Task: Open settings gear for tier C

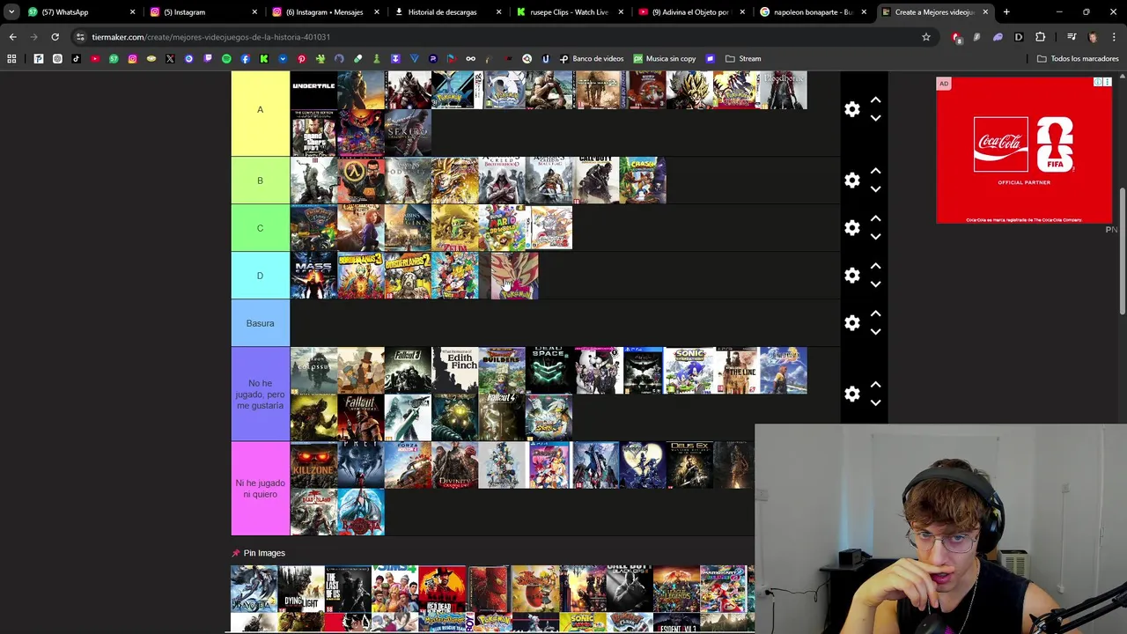Action: point(851,228)
